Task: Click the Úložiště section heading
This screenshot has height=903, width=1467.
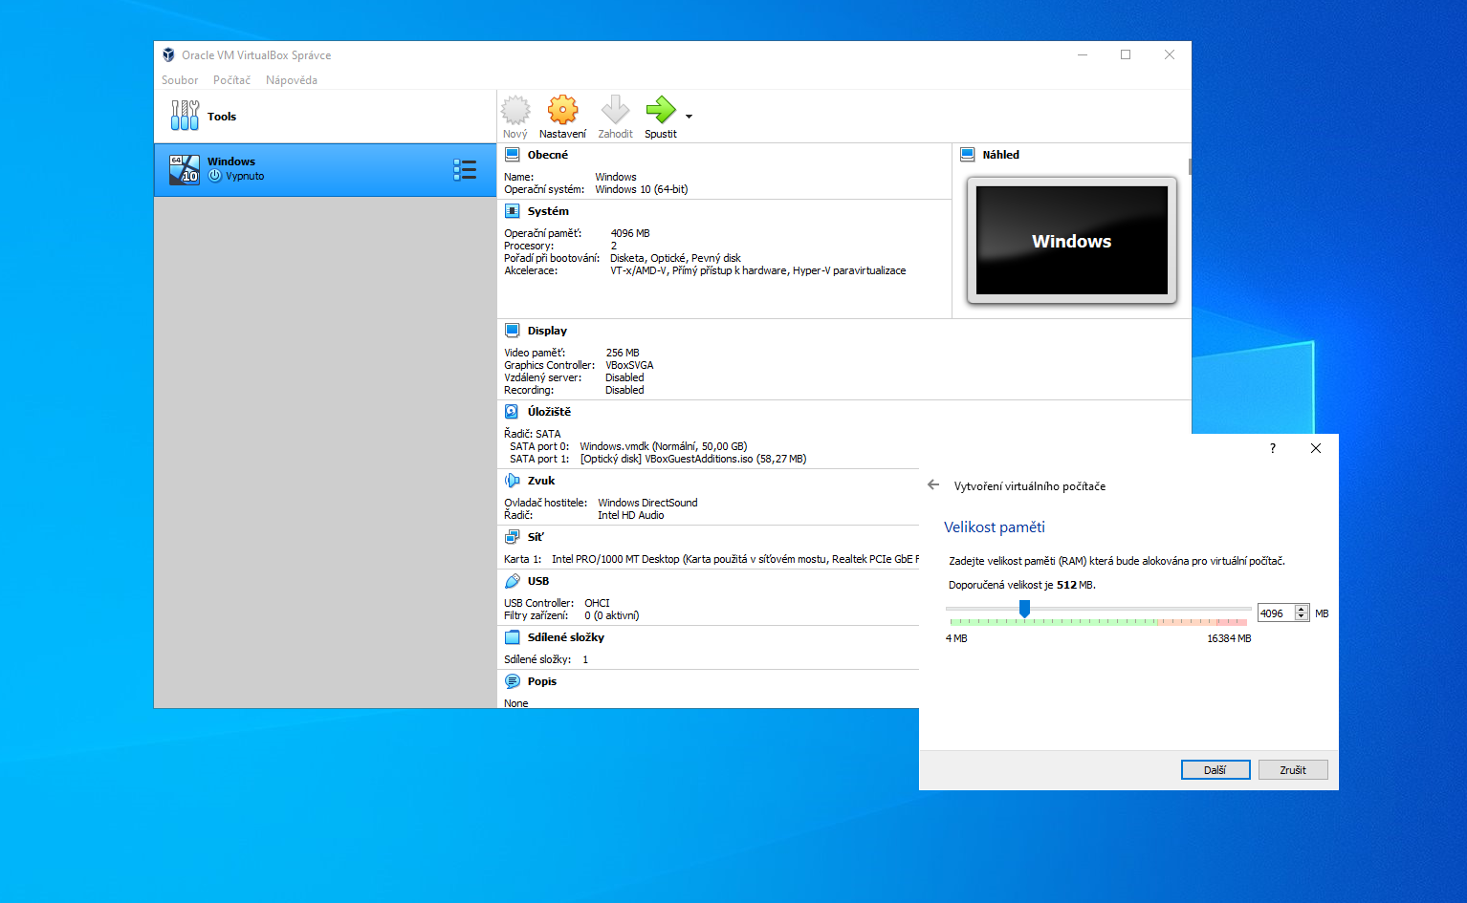Action: (549, 412)
